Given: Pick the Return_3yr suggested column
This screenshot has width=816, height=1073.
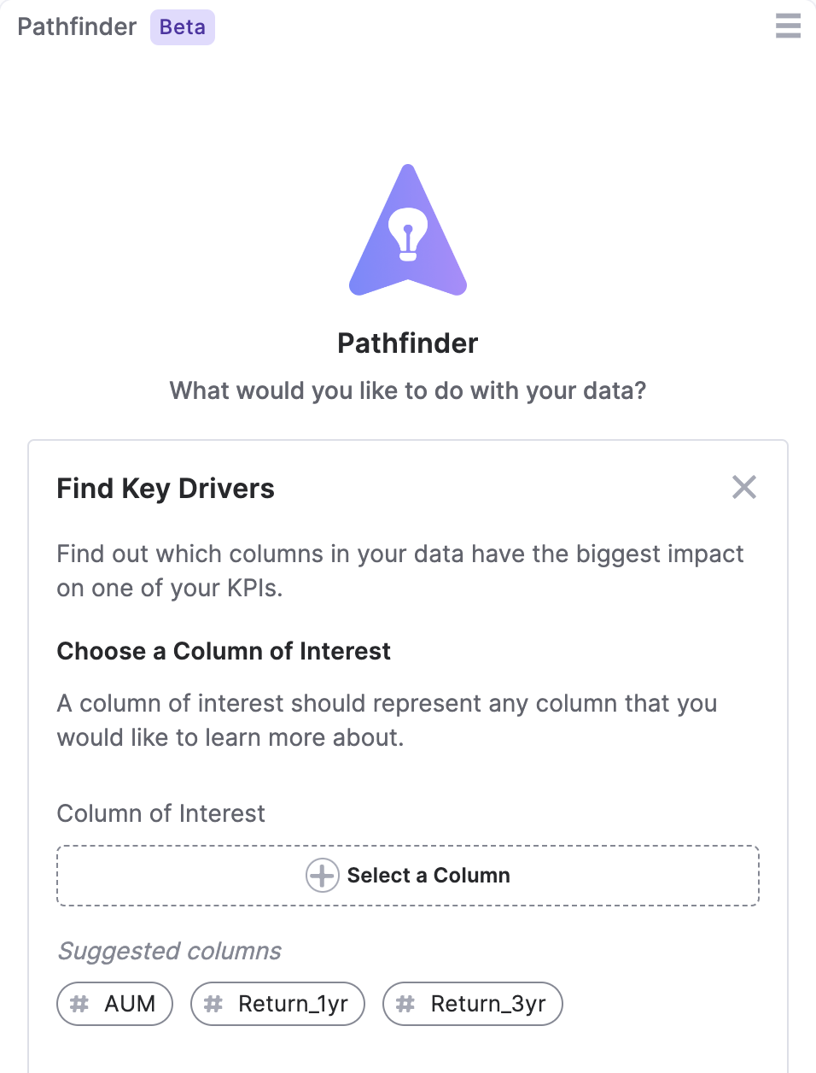Looking at the screenshot, I should click(473, 1004).
